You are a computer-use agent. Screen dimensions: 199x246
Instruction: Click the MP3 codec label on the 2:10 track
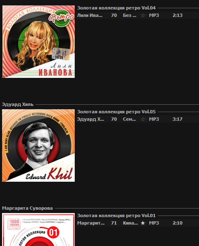tap(154, 223)
